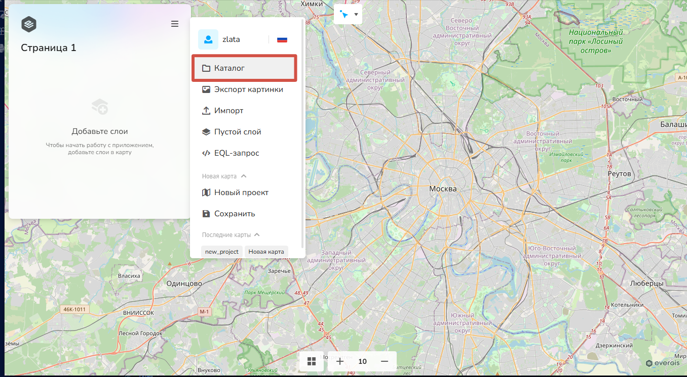This screenshot has width=687, height=377.
Task: Click the Москва label on the map
Action: [443, 188]
